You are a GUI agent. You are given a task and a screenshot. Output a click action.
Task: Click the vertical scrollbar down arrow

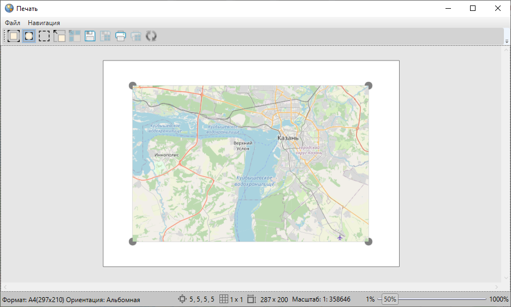tap(506, 278)
